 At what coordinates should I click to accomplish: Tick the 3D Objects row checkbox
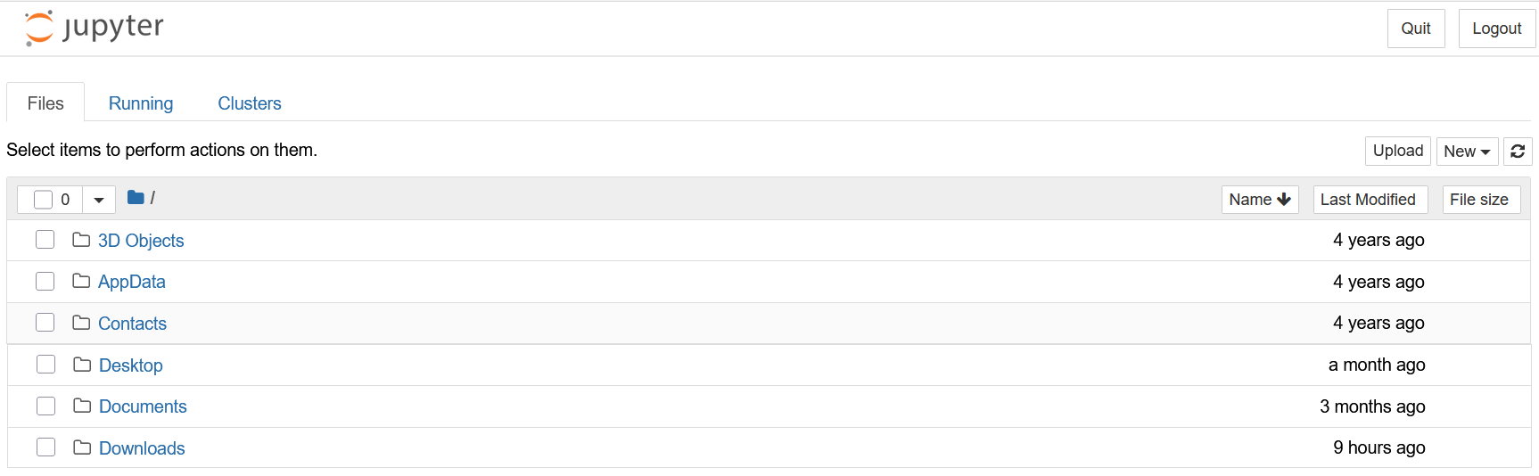(45, 240)
